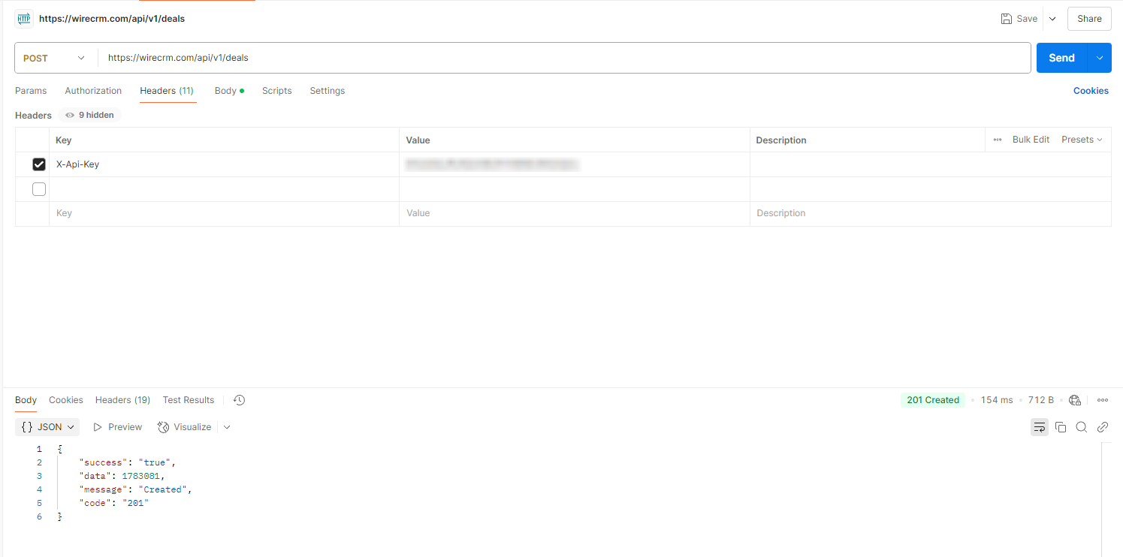This screenshot has height=557, width=1123.
Task: Open the headers table three-dot options
Action: point(998,140)
